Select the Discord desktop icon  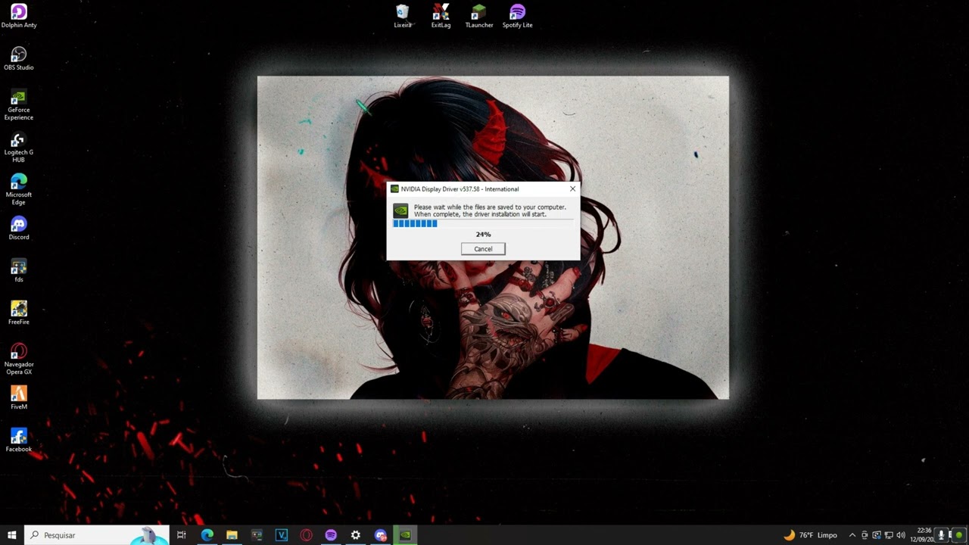point(19,228)
